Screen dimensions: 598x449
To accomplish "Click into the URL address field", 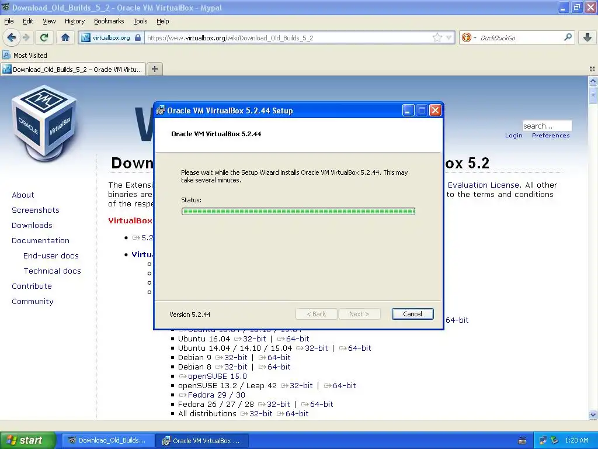I will [x=288, y=38].
